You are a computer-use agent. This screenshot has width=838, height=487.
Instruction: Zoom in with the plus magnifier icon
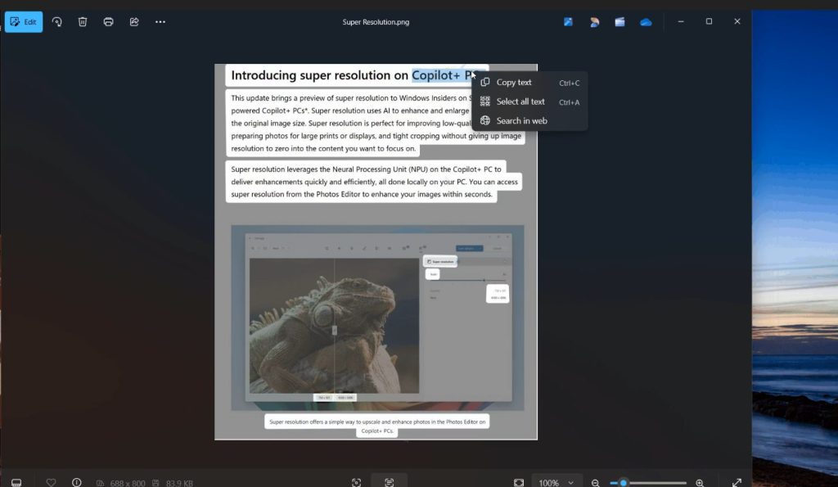700,483
